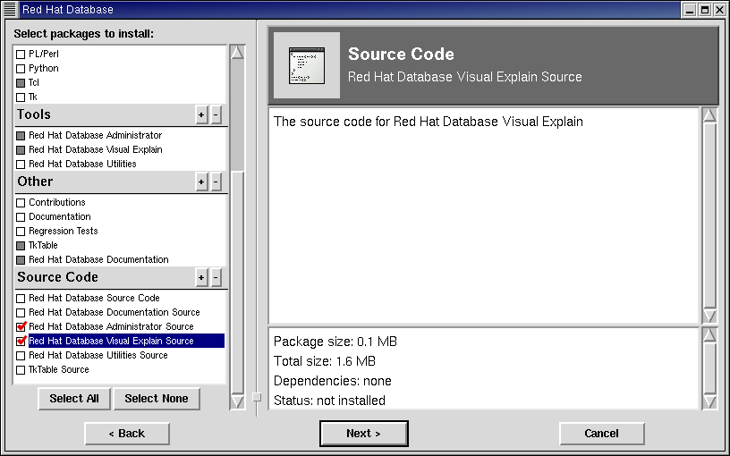Screen dimensions: 730x456
Task: Enable the Contributions checkbox
Action: [x=21, y=203]
